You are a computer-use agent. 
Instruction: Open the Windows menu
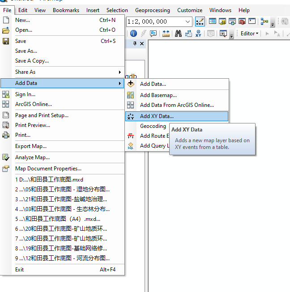pyautogui.click(x=220, y=10)
